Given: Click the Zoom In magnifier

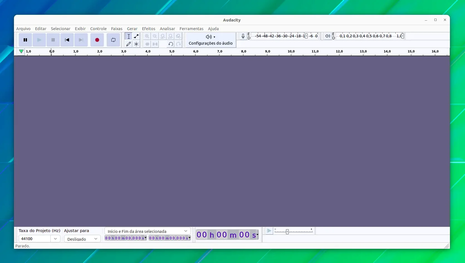Looking at the screenshot, I should (147, 36).
